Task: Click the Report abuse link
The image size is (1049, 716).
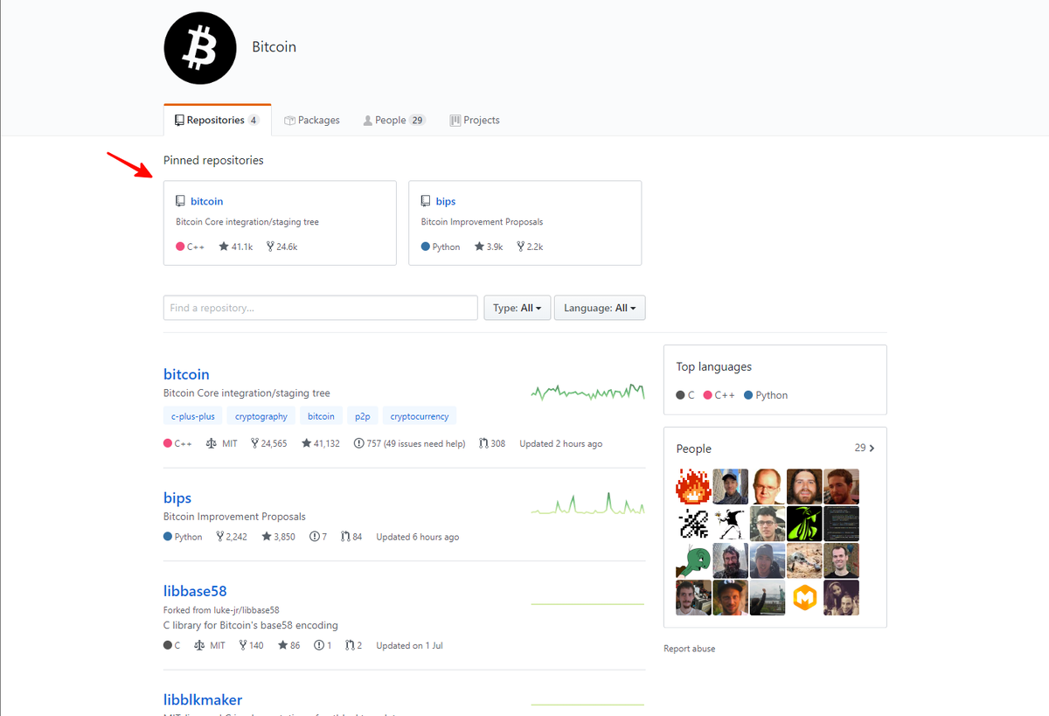Action: (x=689, y=649)
